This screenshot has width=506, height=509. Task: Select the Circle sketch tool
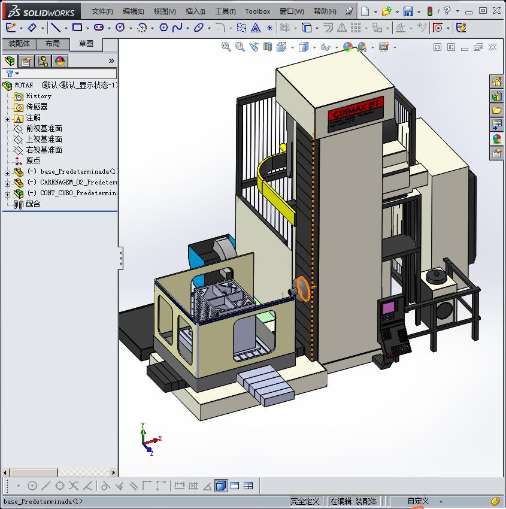point(120,28)
